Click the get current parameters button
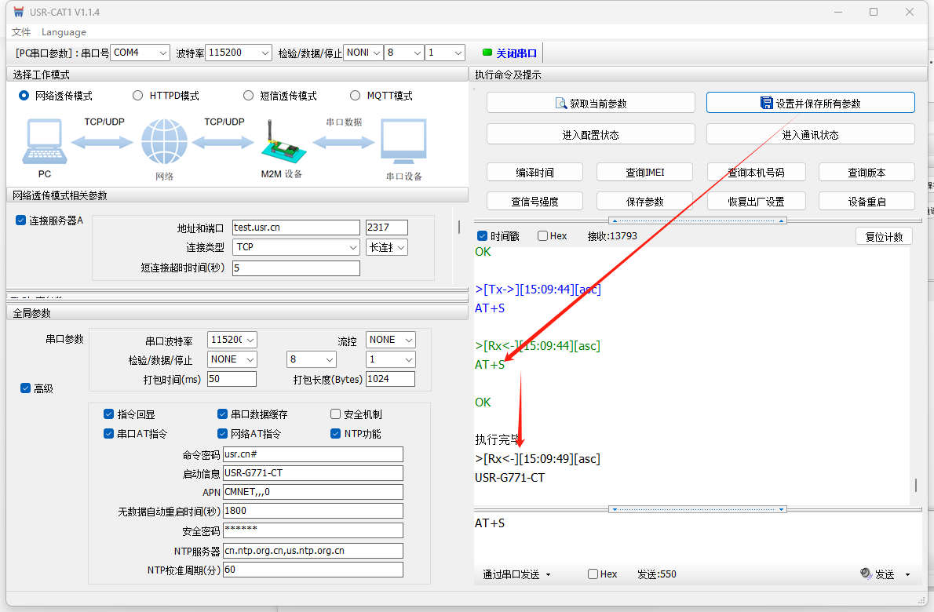This screenshot has height=612, width=934. [x=590, y=103]
